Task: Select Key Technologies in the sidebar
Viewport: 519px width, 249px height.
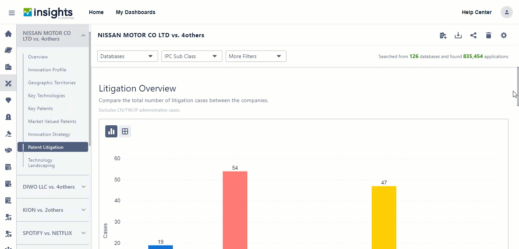Action: click(x=46, y=95)
